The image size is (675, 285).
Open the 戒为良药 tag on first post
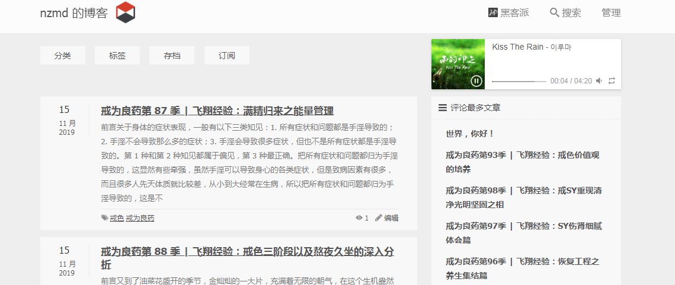click(x=140, y=218)
